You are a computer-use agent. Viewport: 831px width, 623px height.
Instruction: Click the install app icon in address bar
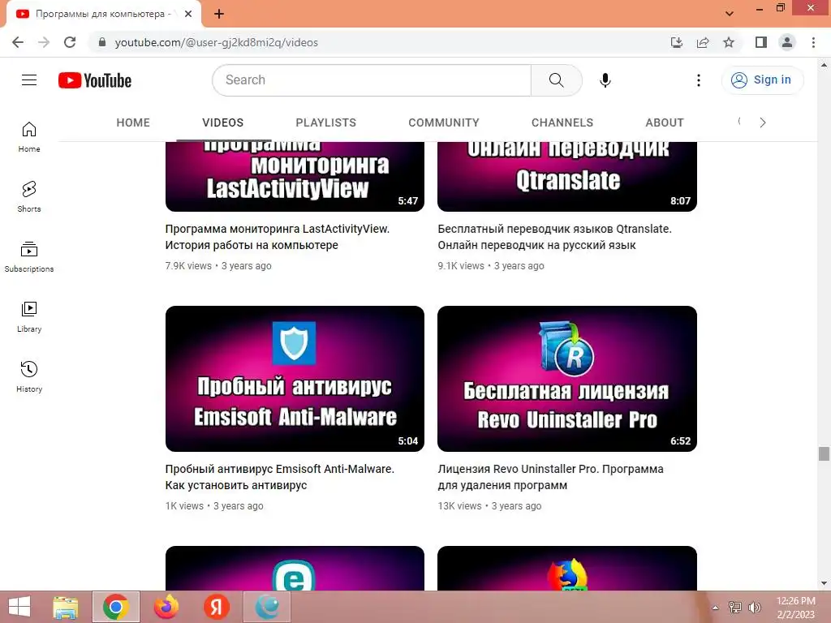coord(676,42)
